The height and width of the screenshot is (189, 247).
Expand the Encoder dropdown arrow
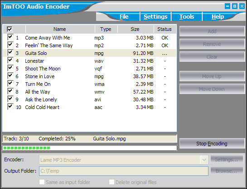[x=204, y=160]
